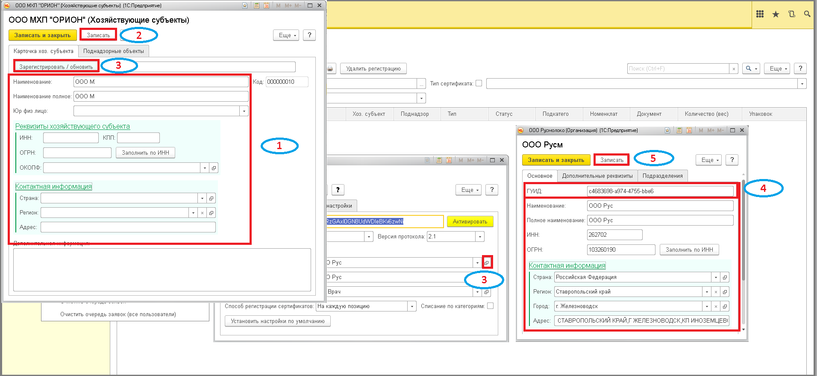
Task: Click Поиск (Ctrl+F) search field
Action: (679, 69)
